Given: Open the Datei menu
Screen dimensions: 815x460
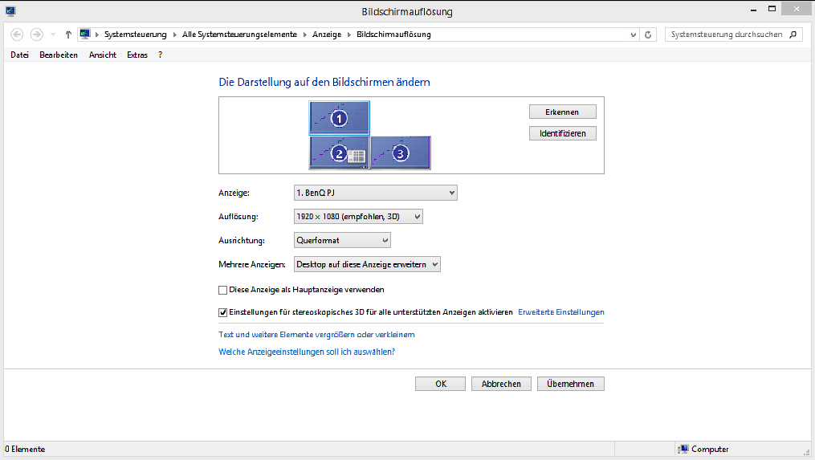Looking at the screenshot, I should (x=20, y=55).
